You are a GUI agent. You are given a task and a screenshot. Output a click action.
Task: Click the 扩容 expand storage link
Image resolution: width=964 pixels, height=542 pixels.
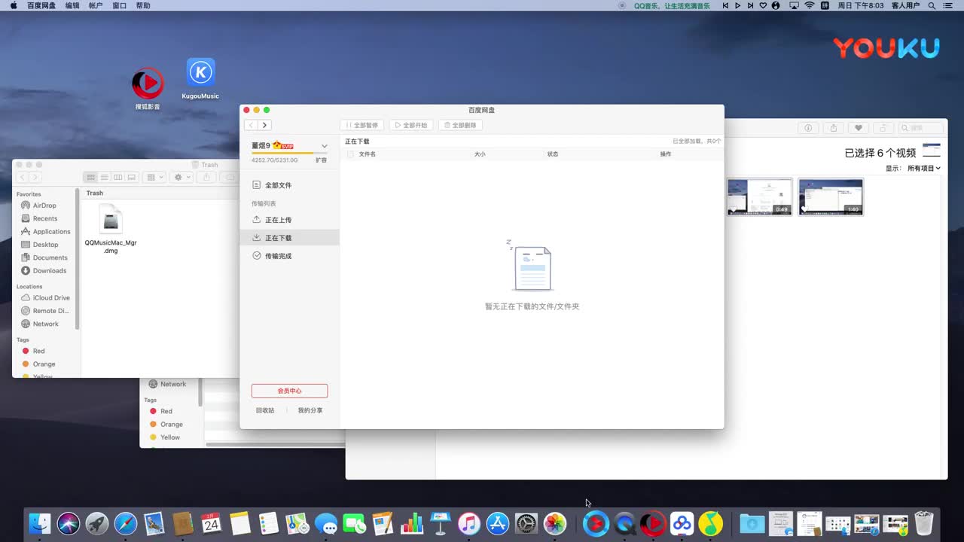click(x=322, y=160)
